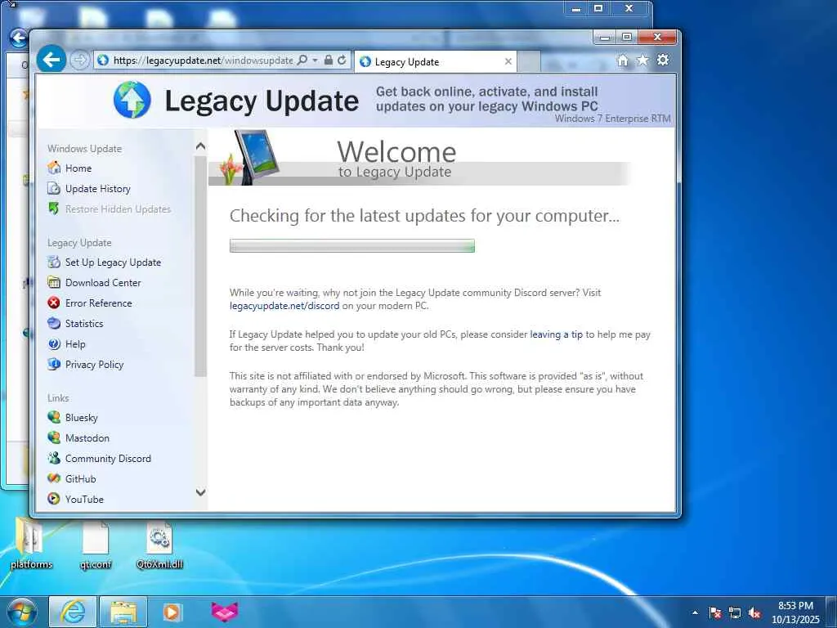Refresh the page with the reload icon

[x=342, y=61]
